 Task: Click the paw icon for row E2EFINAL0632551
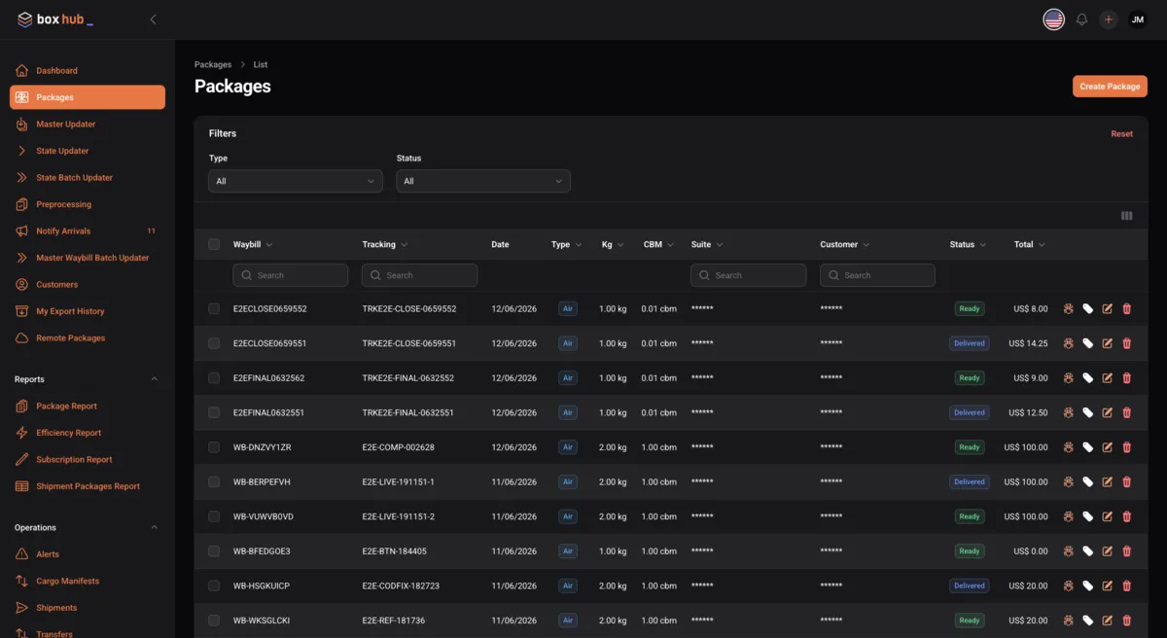[x=1068, y=412]
